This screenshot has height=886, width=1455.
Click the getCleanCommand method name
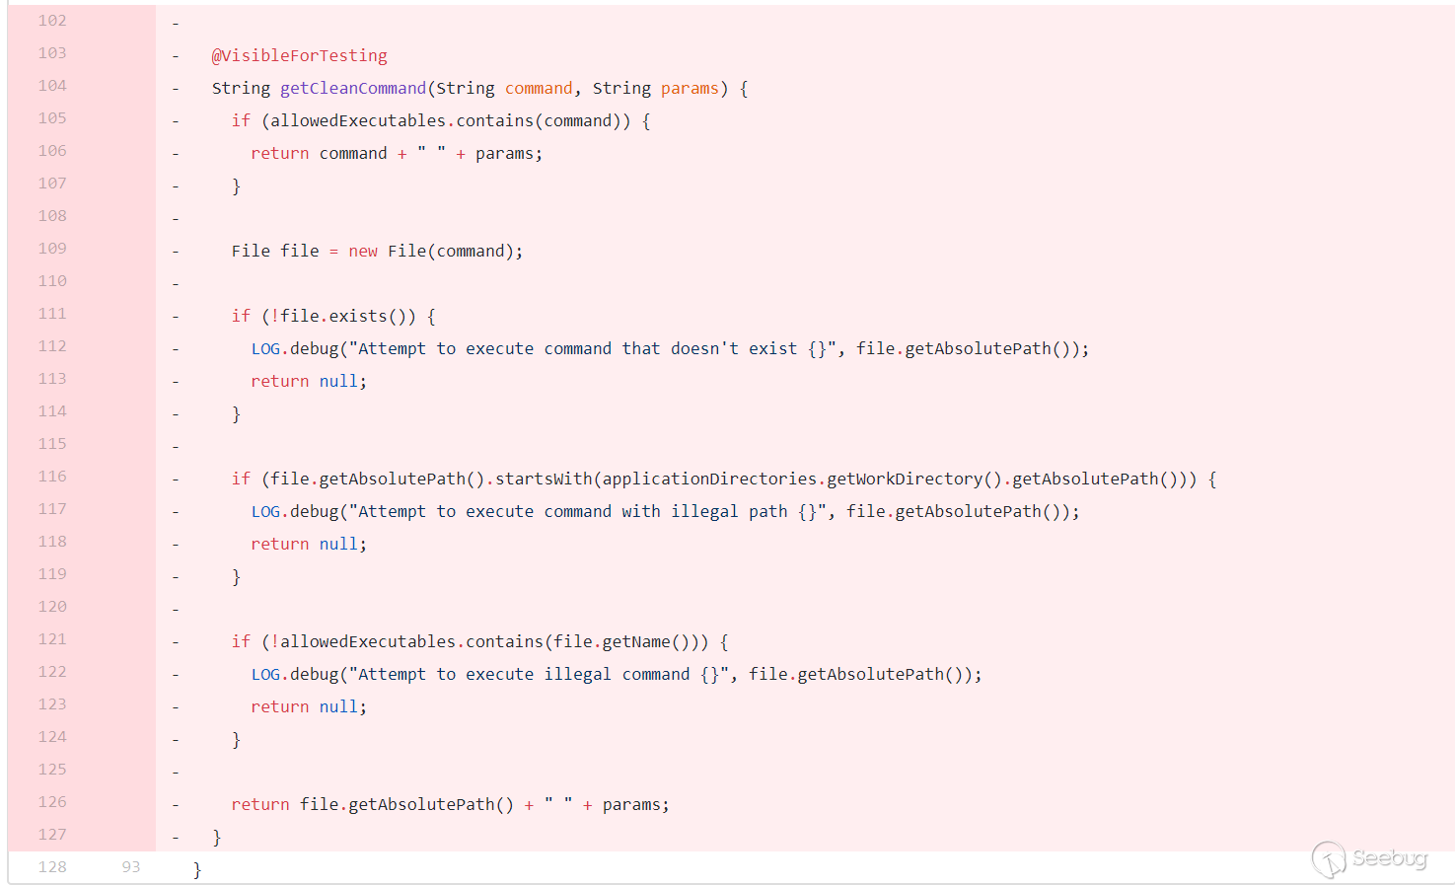coord(353,89)
